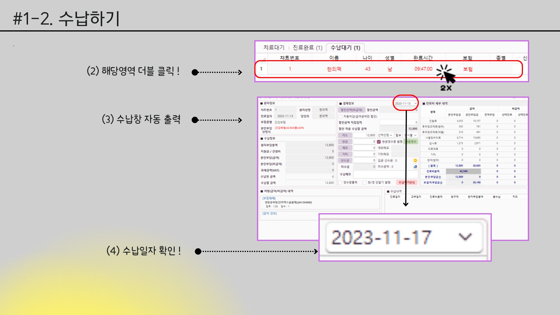Check the 영수증출력 checkbox
The height and width of the screenshot is (315, 560).
click(x=340, y=183)
